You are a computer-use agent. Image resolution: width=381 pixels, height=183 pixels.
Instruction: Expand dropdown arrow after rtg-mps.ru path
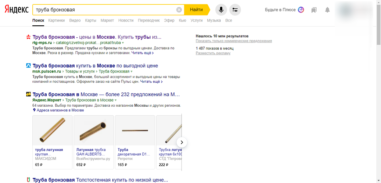[123, 43]
